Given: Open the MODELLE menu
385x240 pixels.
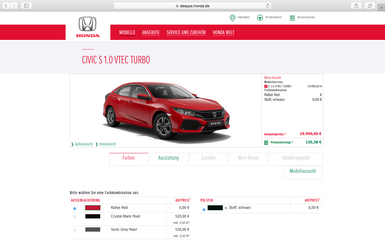Looking at the screenshot, I should pos(127,32).
